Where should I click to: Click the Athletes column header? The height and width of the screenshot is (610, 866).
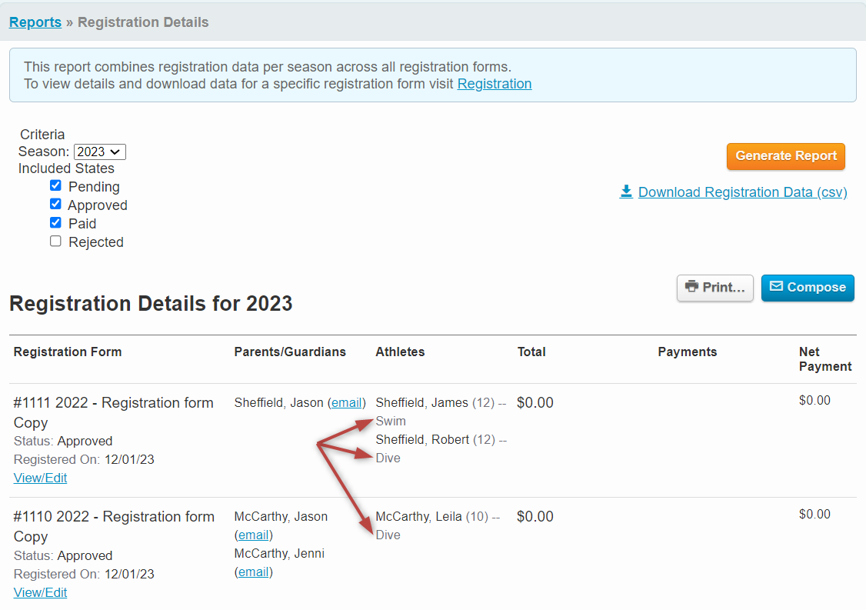pyautogui.click(x=400, y=352)
